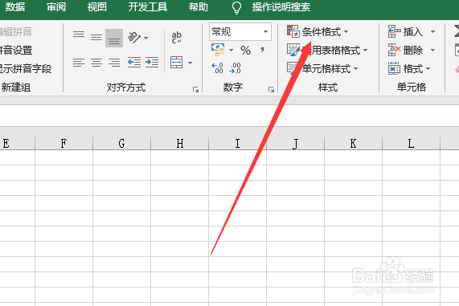Viewport: 459px width, 306px height.
Task: Expand the 插入 dropdown arrow
Action: 432,31
